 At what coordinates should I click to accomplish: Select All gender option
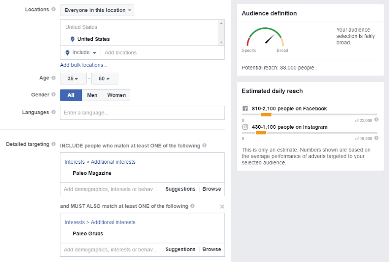(71, 95)
